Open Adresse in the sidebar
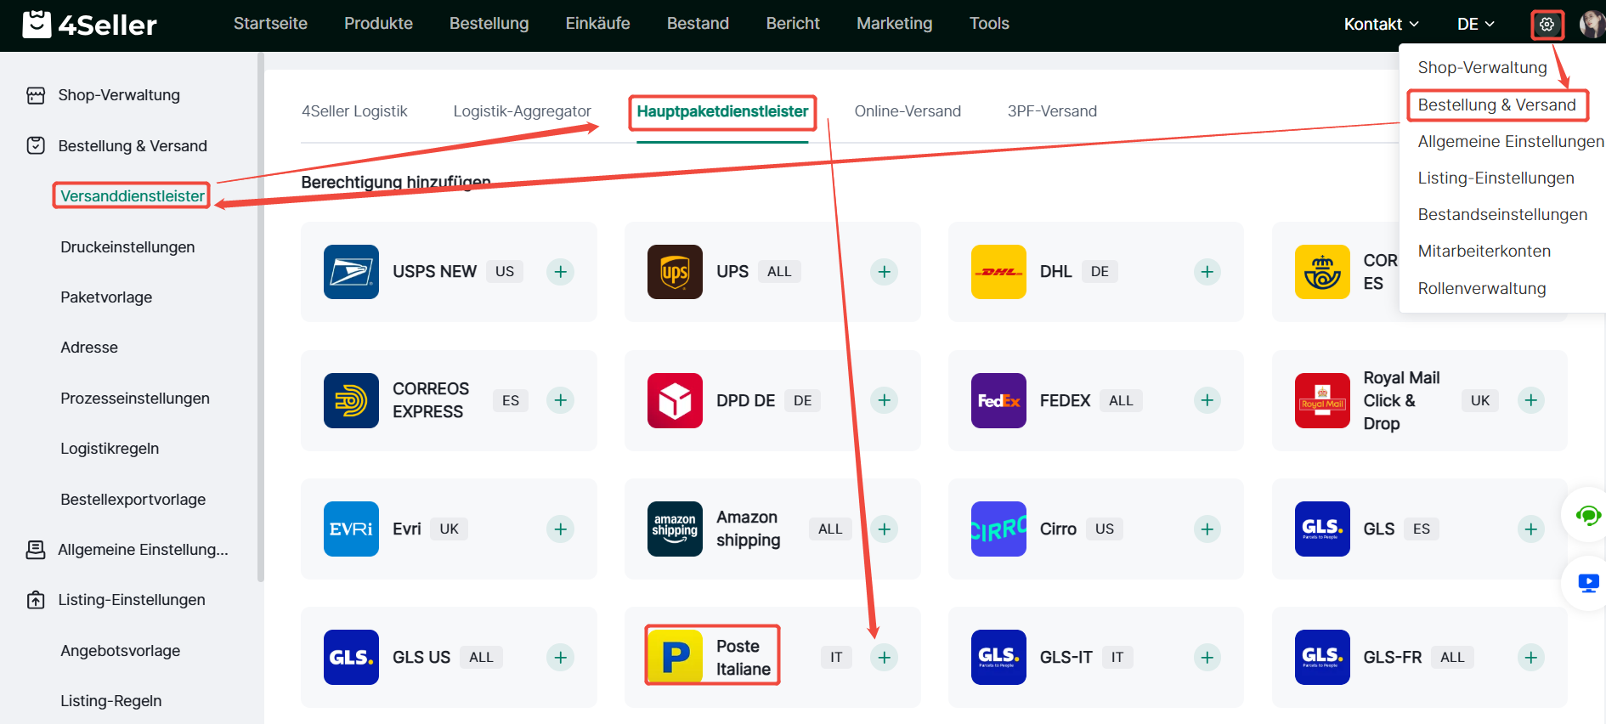Screen dimensions: 1606x724 pyautogui.click(x=89, y=348)
